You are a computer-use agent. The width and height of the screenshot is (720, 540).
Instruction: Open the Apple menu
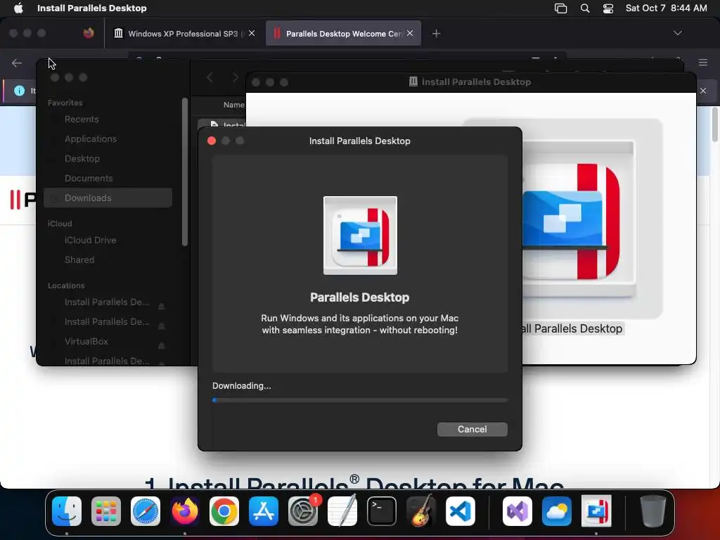[18, 8]
